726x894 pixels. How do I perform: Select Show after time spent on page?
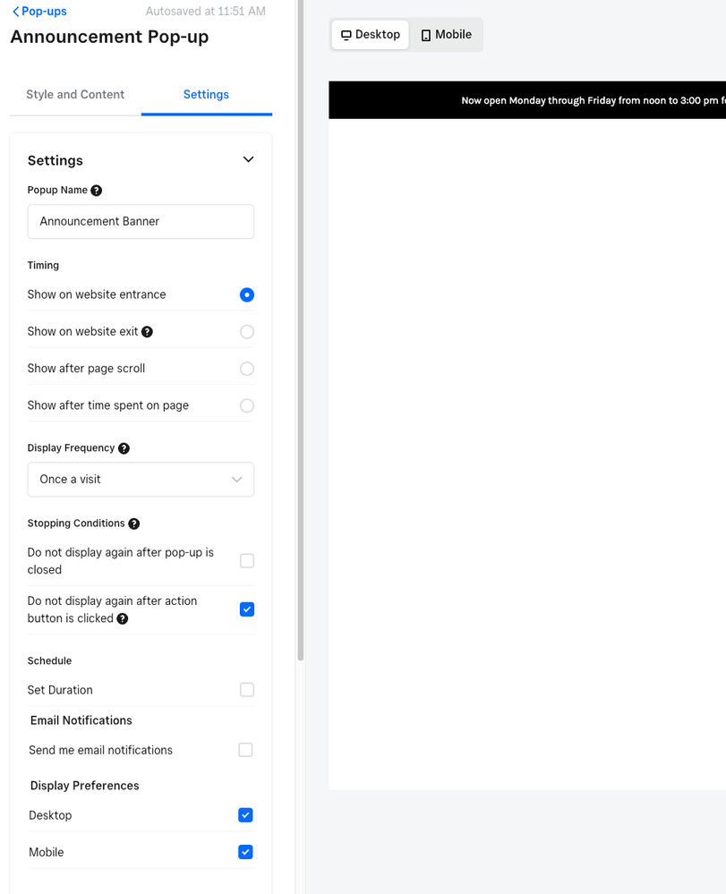pos(247,406)
